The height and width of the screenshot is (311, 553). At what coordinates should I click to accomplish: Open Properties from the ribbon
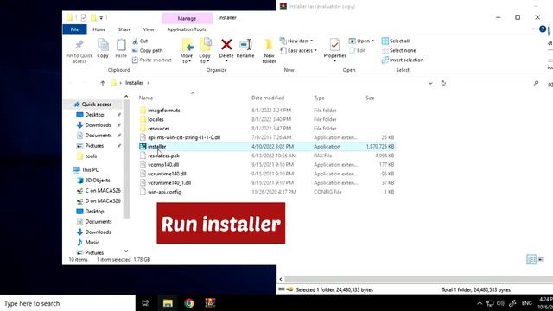click(334, 50)
